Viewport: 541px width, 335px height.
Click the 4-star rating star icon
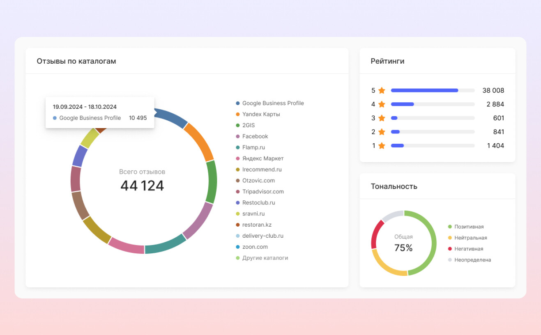pos(382,104)
